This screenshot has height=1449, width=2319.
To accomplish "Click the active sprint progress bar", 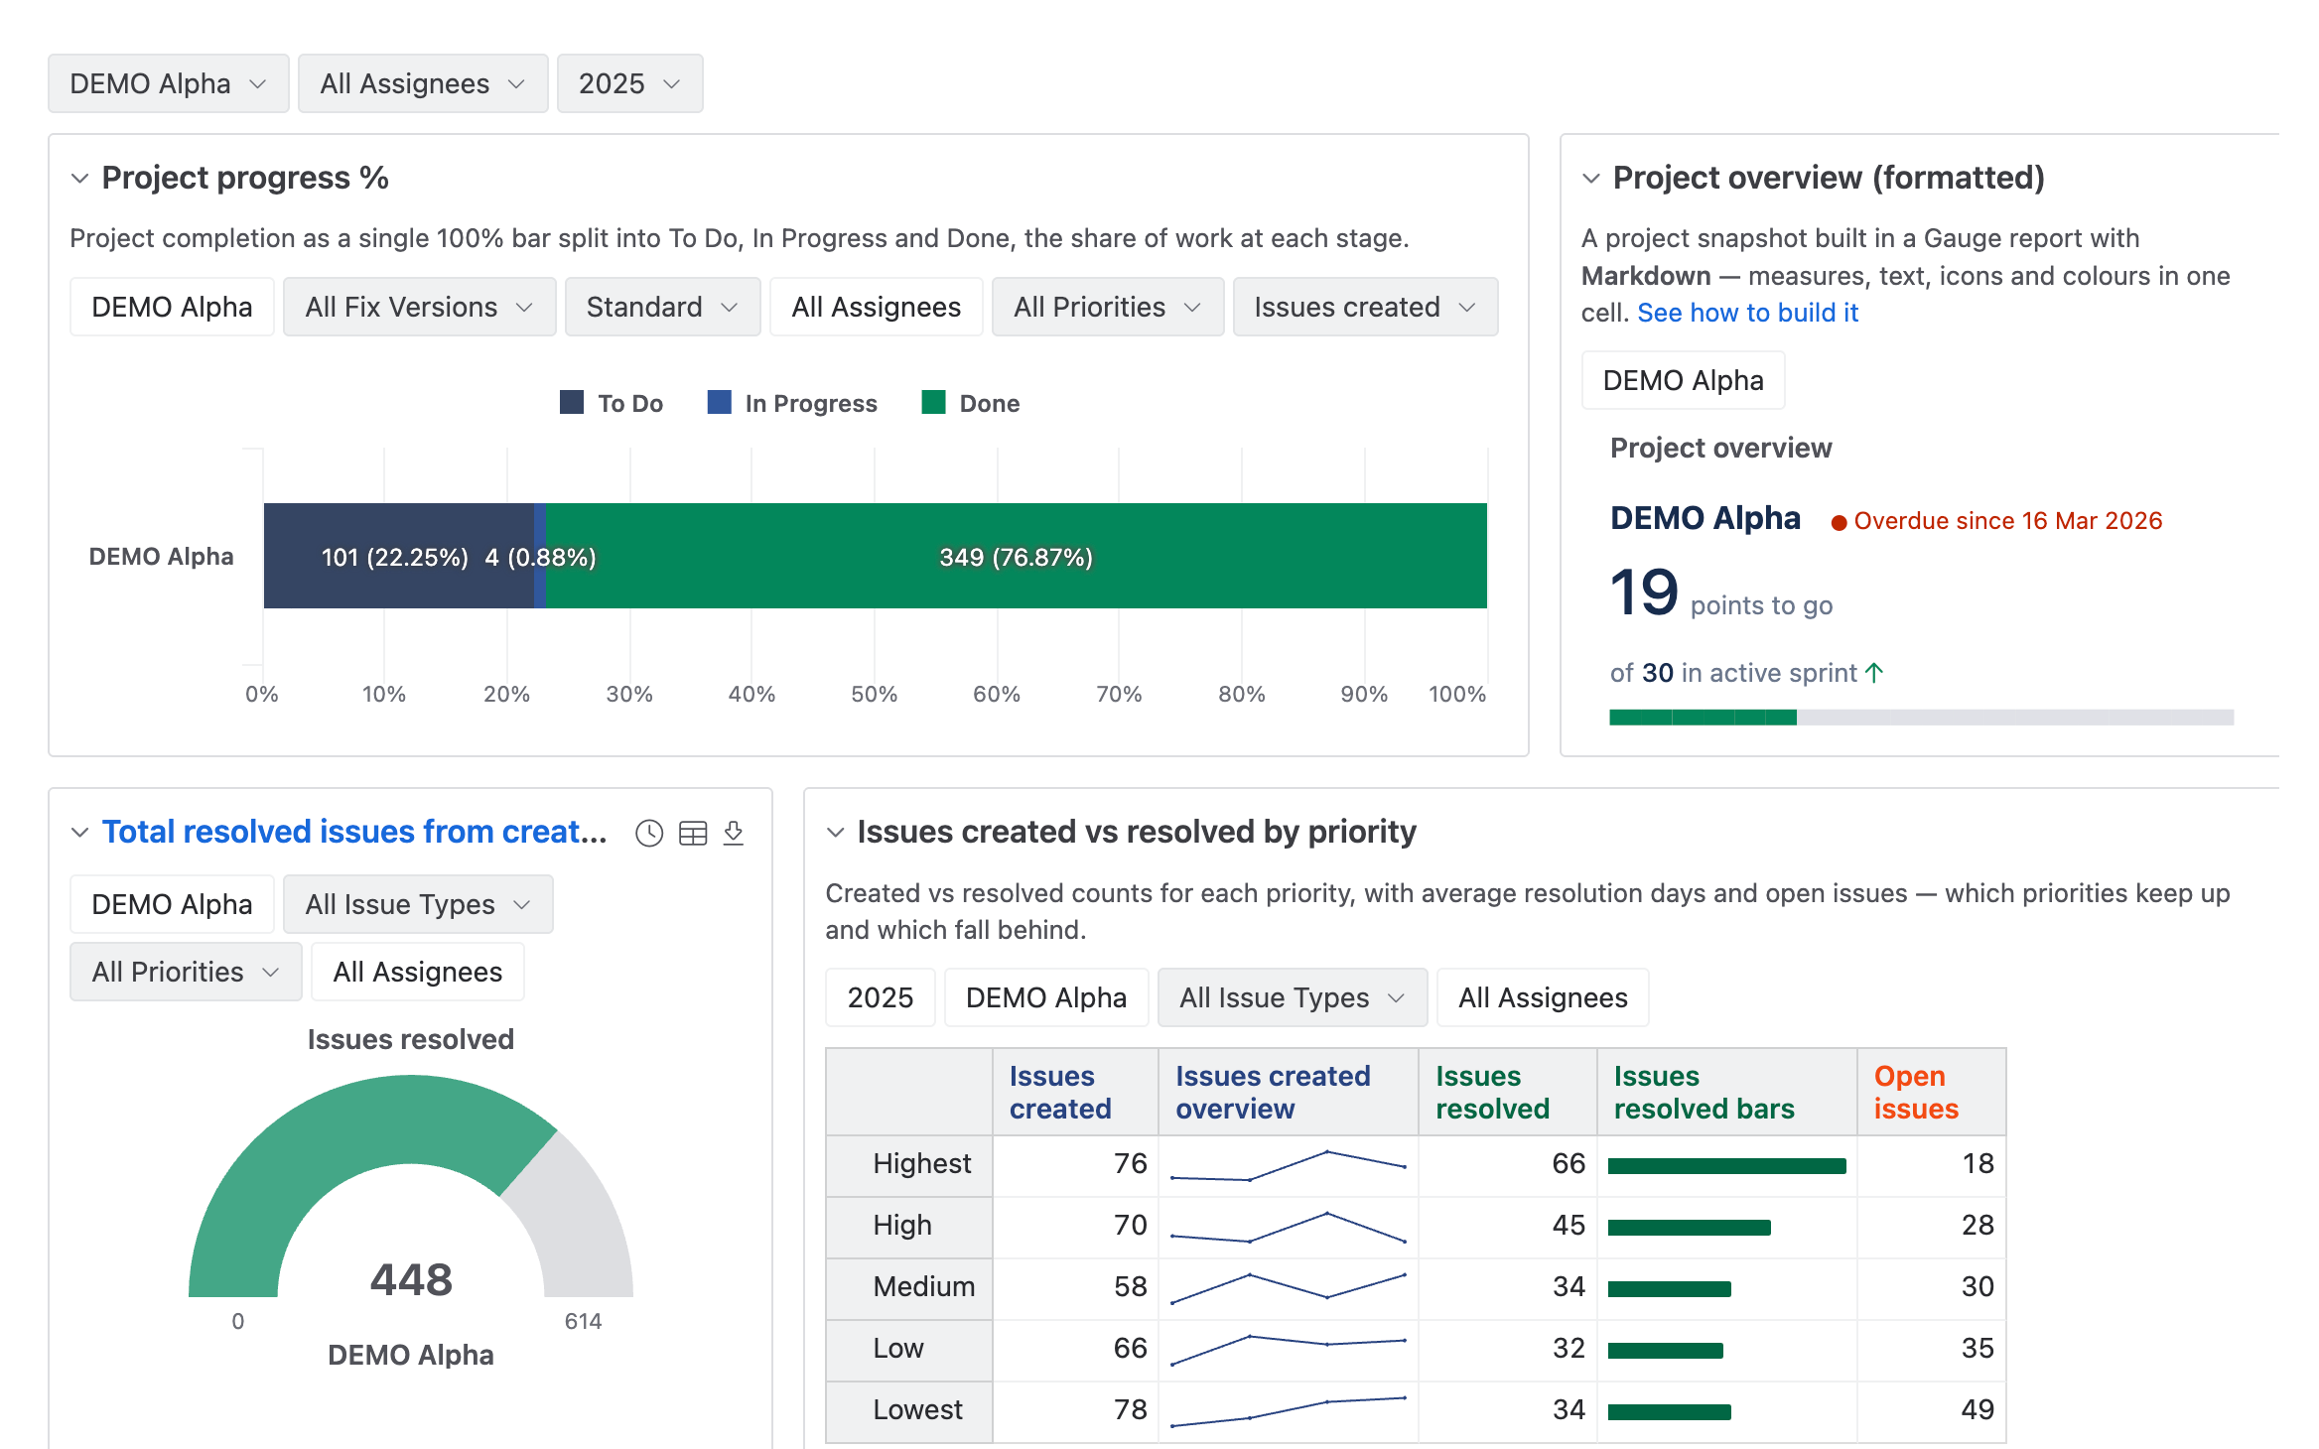I will pos(1921,717).
